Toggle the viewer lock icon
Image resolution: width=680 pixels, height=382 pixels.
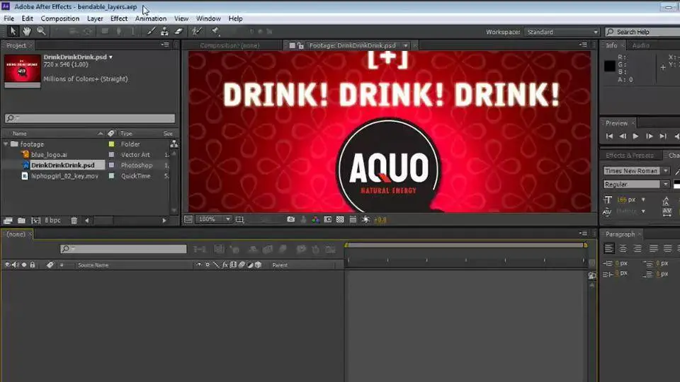click(x=300, y=45)
